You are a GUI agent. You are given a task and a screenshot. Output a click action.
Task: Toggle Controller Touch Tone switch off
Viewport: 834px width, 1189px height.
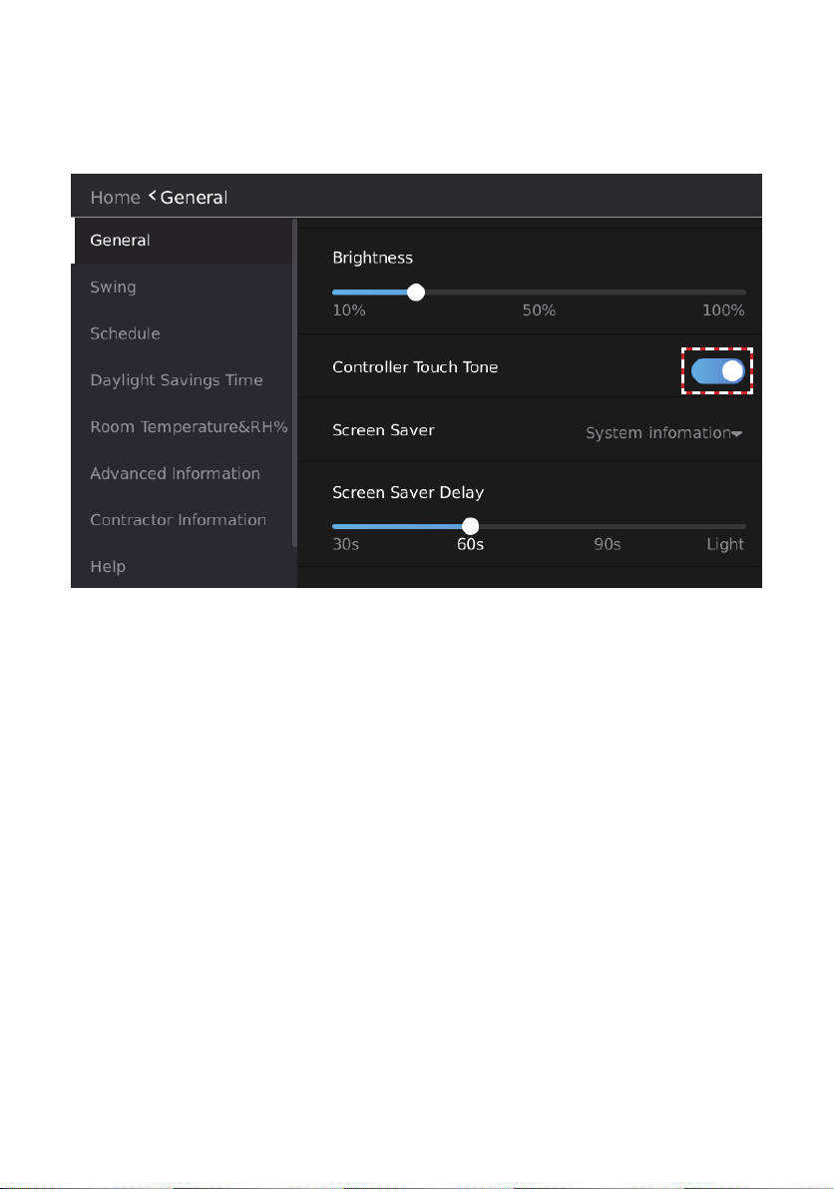(717, 370)
